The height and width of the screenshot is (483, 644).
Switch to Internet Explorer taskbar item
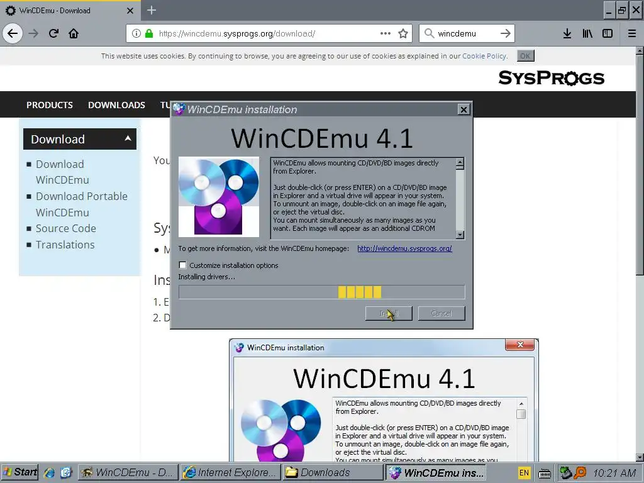coord(231,473)
